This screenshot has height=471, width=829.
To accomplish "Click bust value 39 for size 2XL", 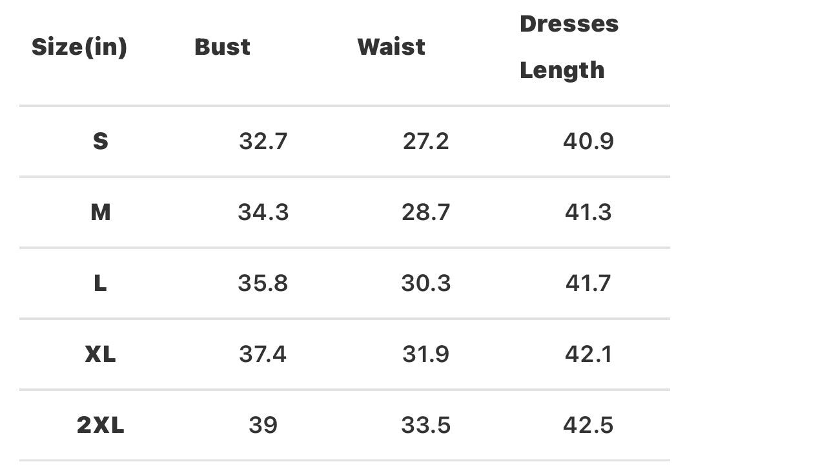I will (x=263, y=425).
